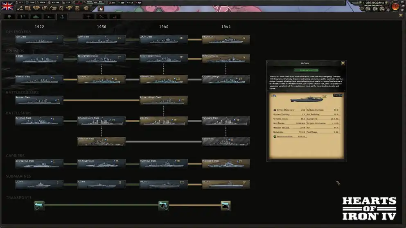
Task: Click the battle alert explosion icon
Action: pos(101,9)
